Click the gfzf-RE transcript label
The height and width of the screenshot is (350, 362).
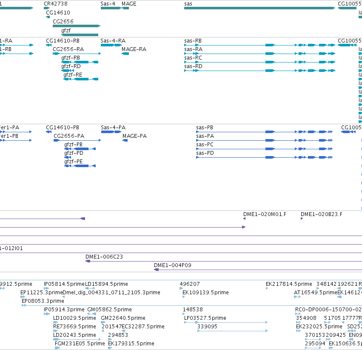[x=73, y=74]
